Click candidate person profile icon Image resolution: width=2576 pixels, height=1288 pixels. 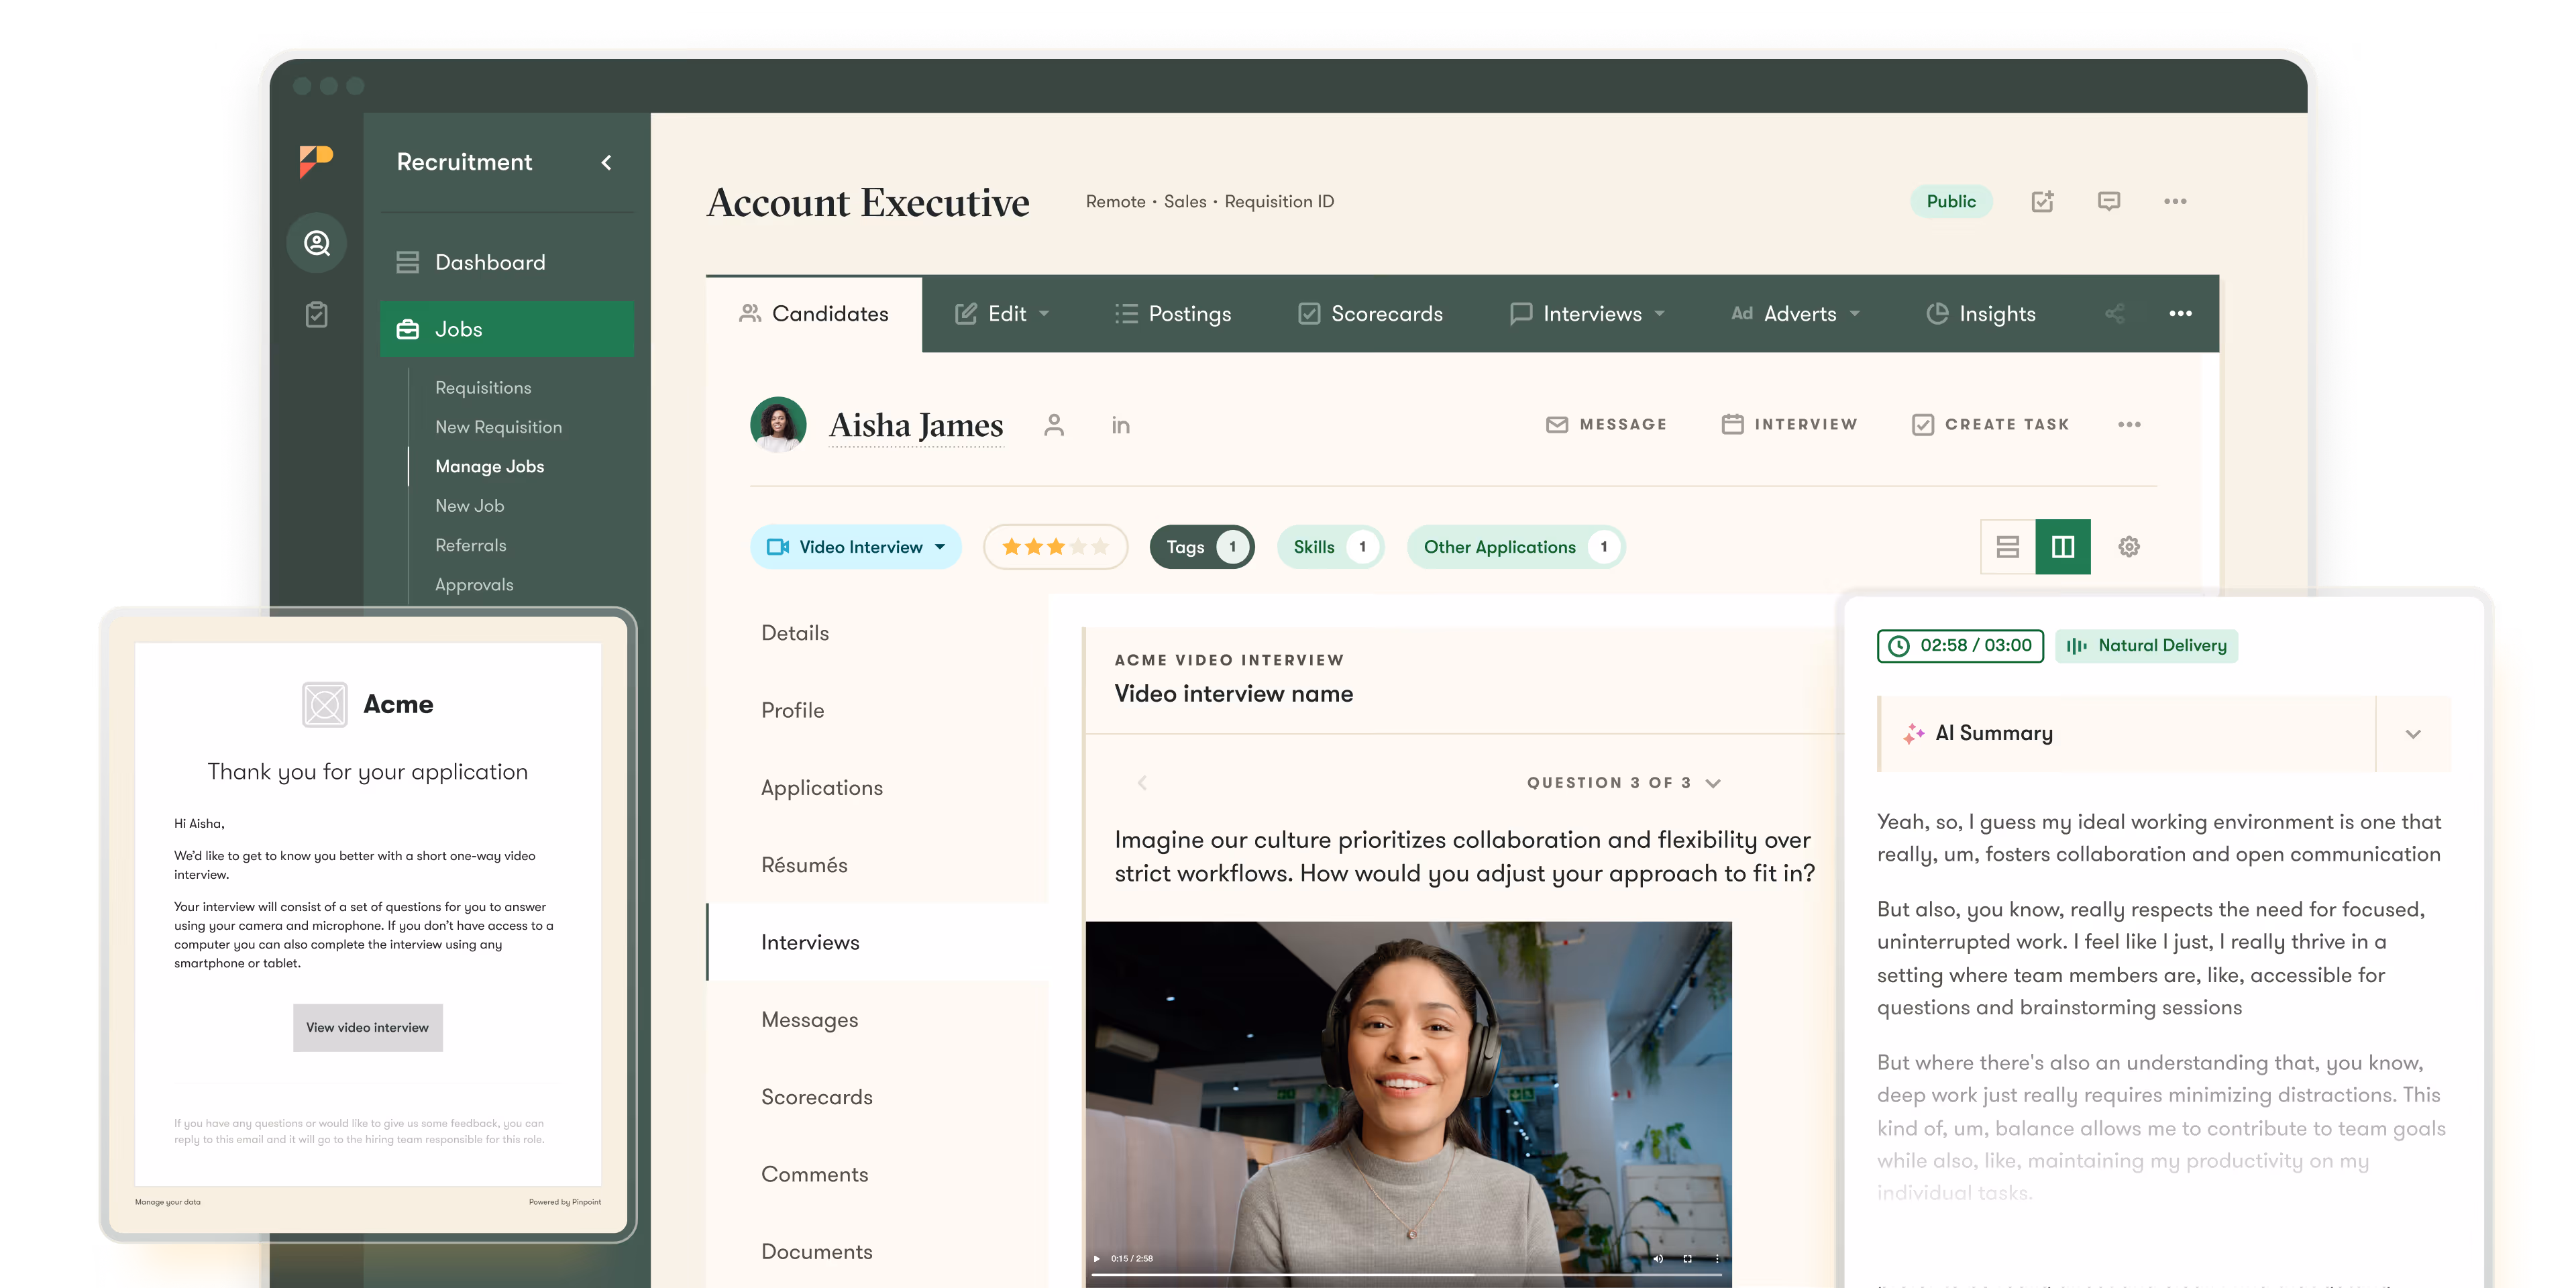coord(1054,425)
